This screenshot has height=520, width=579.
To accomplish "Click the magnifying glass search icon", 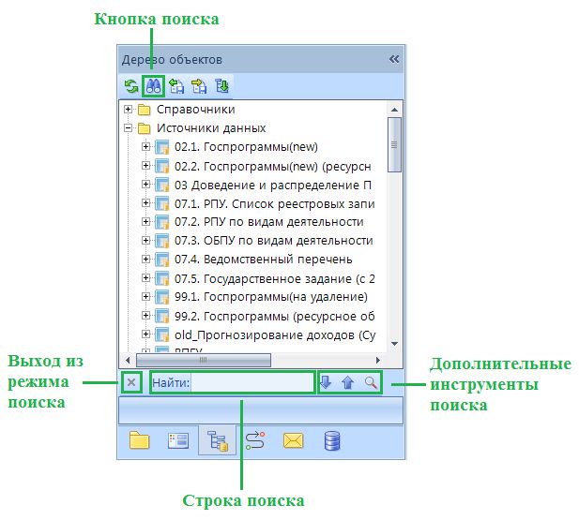I will (371, 382).
